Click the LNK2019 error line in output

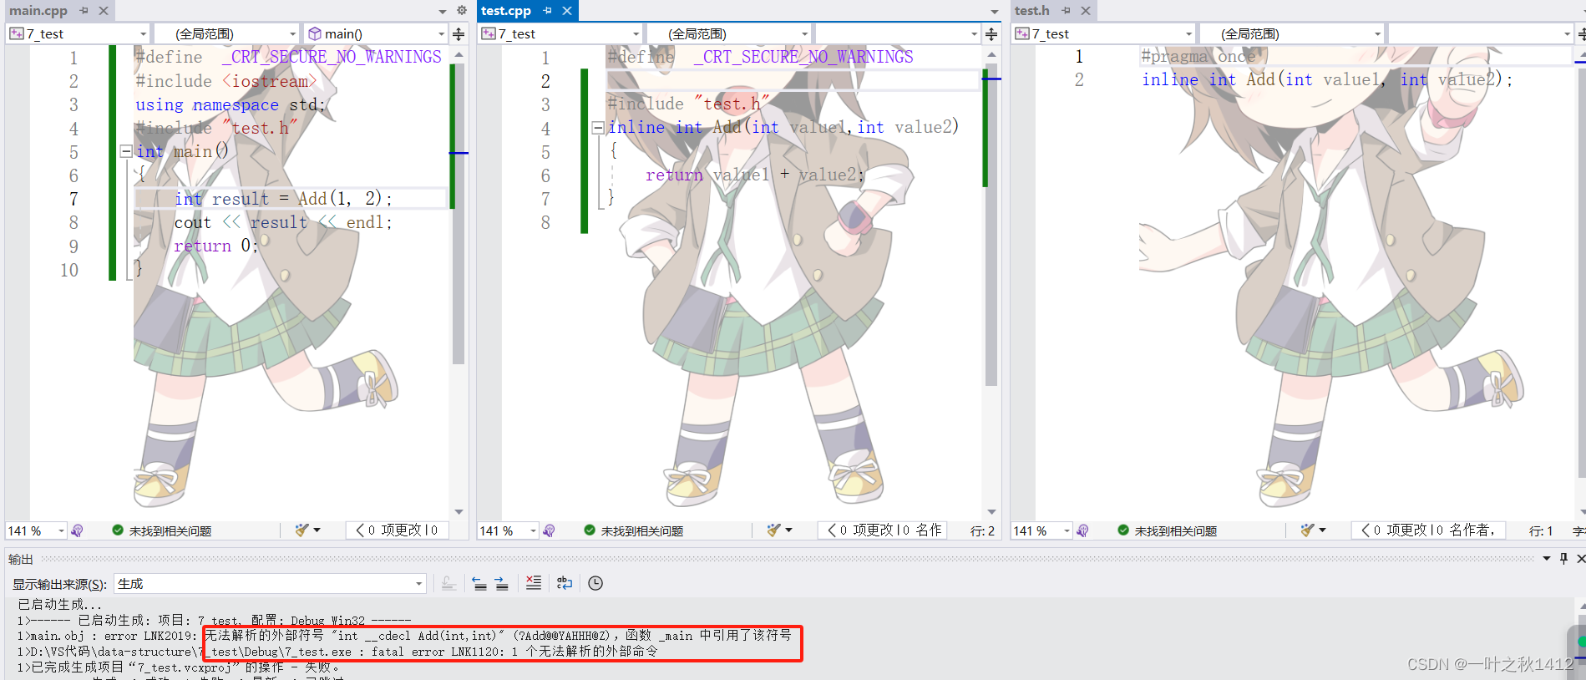click(404, 636)
